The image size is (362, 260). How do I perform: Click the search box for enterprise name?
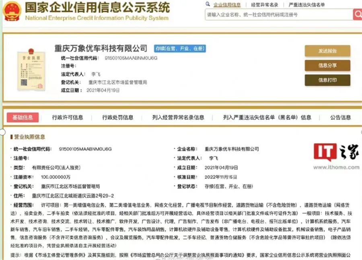pyautogui.click(x=278, y=14)
